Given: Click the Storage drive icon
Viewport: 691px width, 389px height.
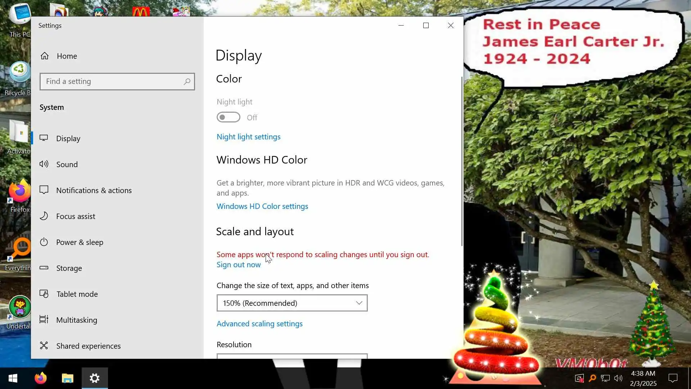Looking at the screenshot, I should coord(44,268).
